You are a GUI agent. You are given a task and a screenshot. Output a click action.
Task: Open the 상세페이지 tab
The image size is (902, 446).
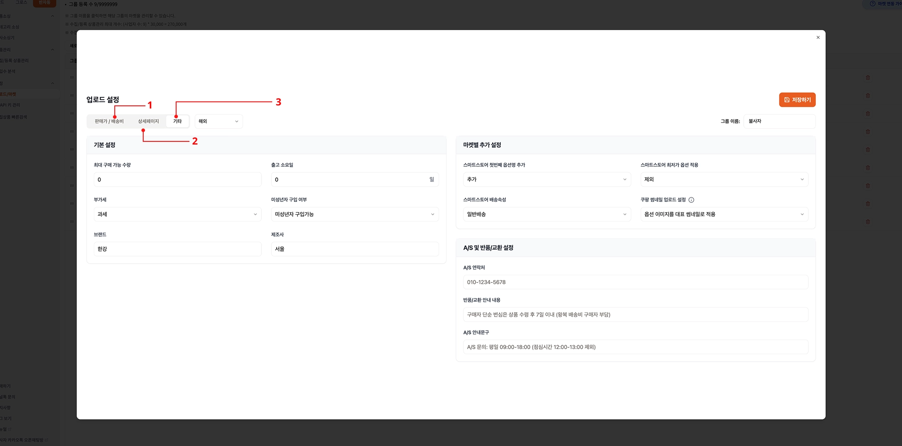148,121
